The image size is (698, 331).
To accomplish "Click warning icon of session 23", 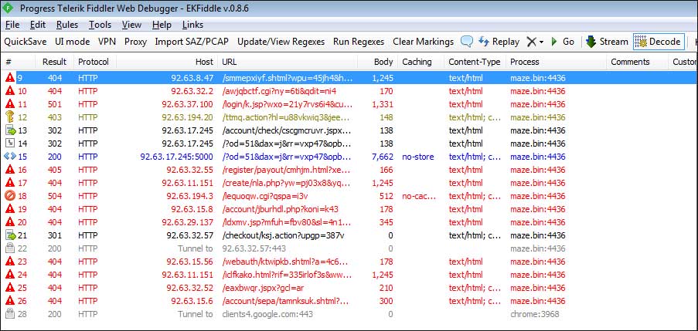I will click(10, 262).
